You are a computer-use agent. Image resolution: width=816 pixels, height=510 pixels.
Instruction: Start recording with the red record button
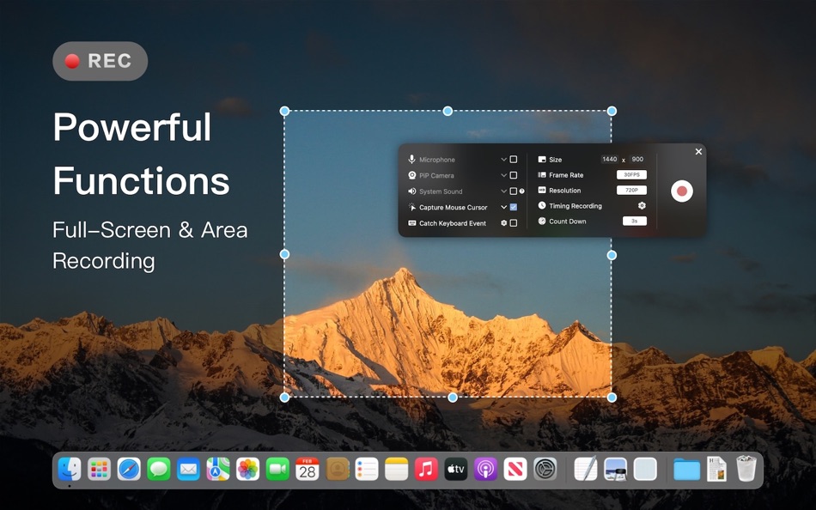tap(682, 191)
